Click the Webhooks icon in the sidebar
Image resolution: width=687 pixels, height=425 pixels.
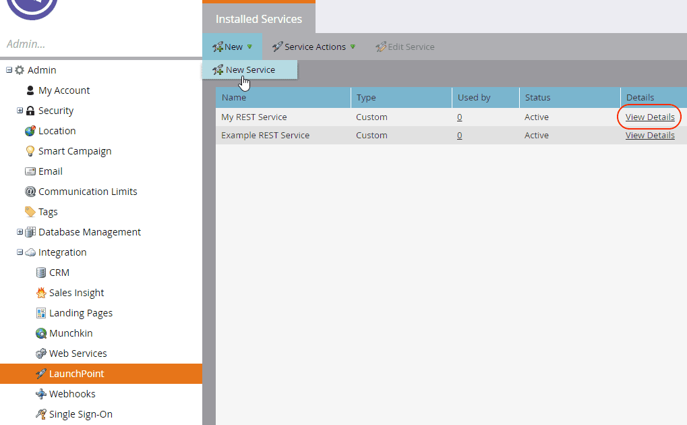tap(40, 393)
